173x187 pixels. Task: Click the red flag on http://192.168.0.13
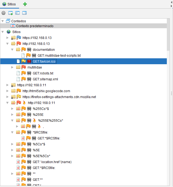tap(19, 44)
